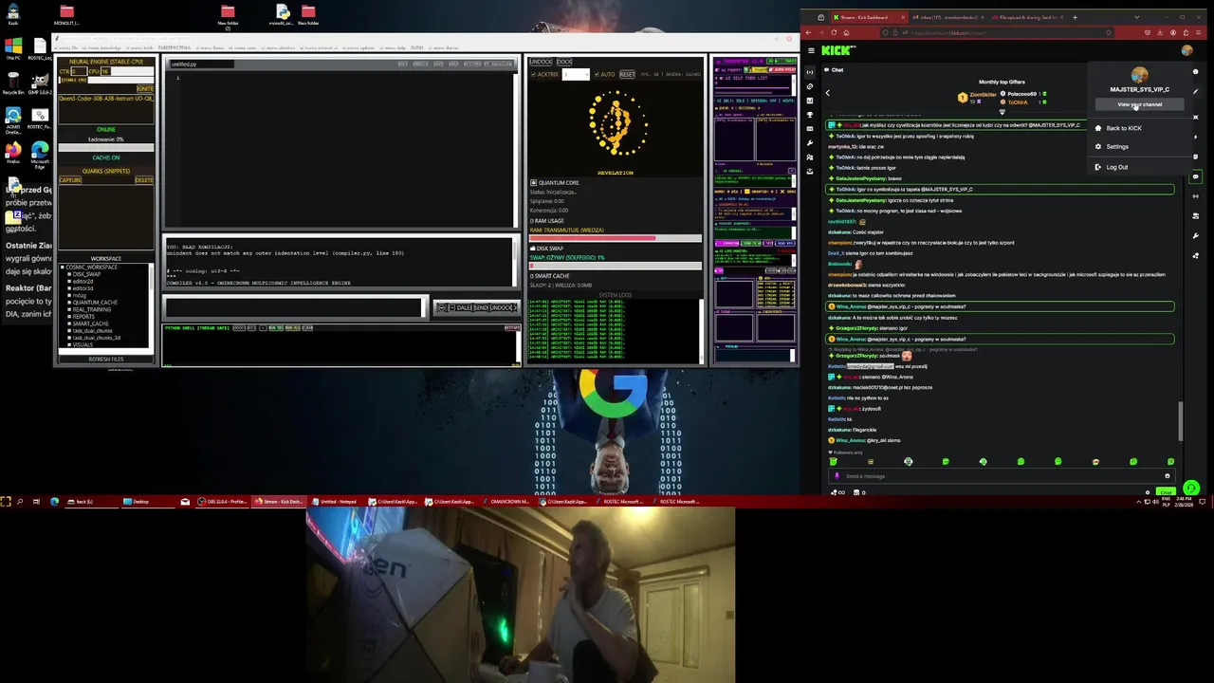Screen dimensions: 1214x683
Task: Open the emoji picker beside message field
Action: (x=1168, y=476)
